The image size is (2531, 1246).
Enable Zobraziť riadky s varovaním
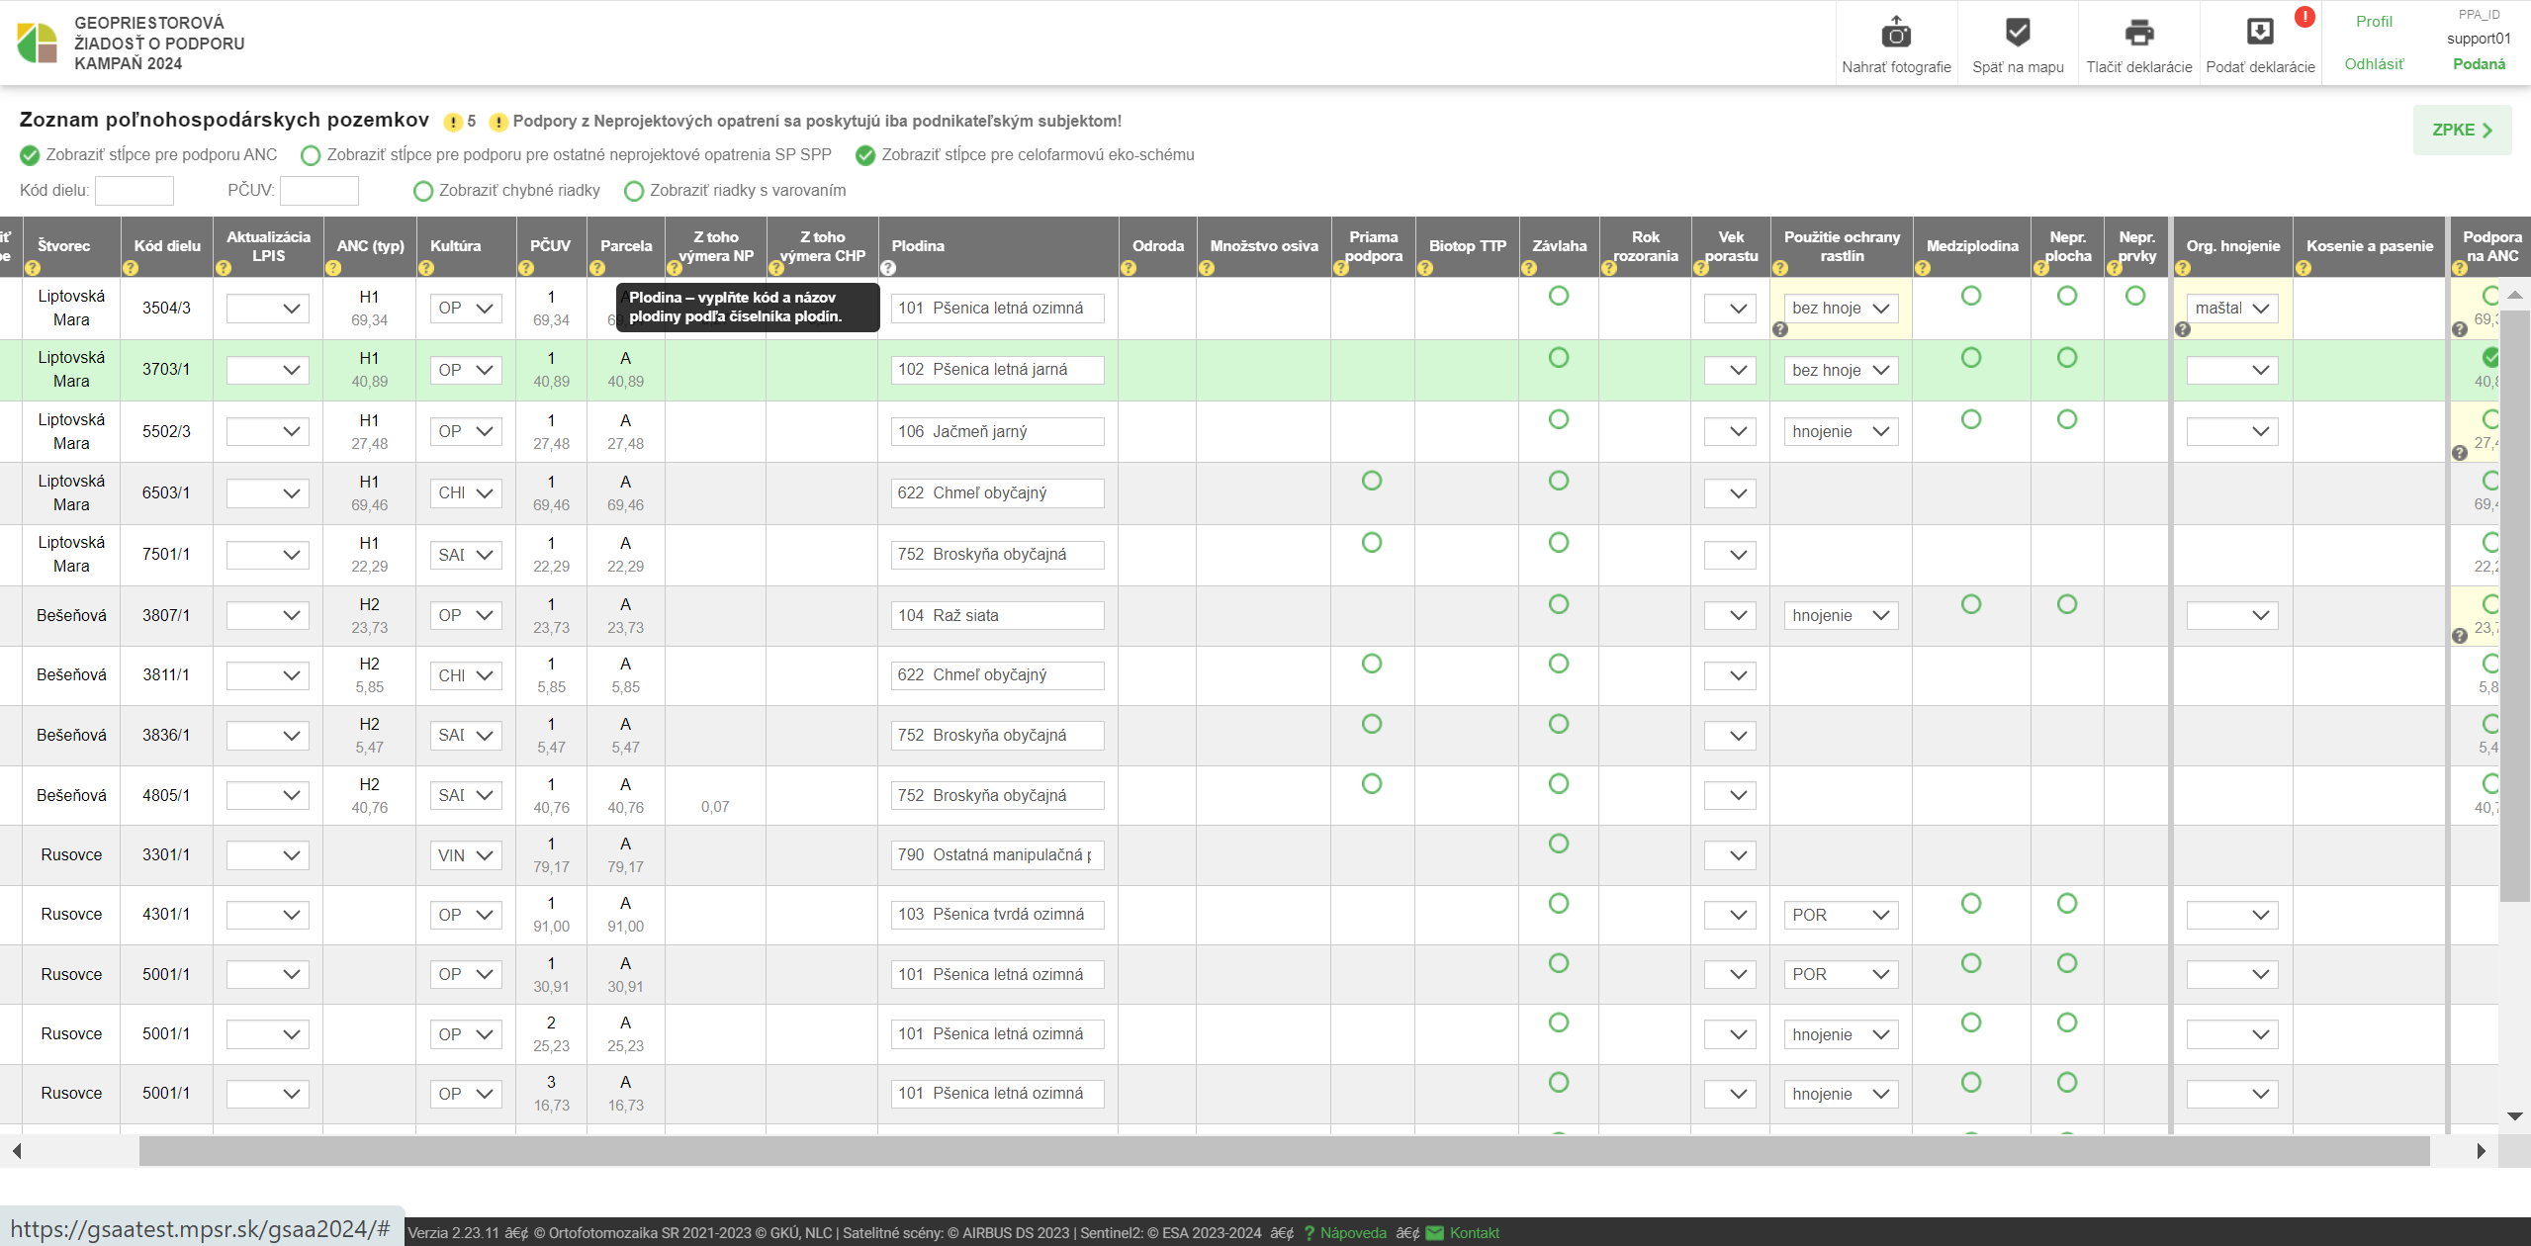[x=634, y=191]
